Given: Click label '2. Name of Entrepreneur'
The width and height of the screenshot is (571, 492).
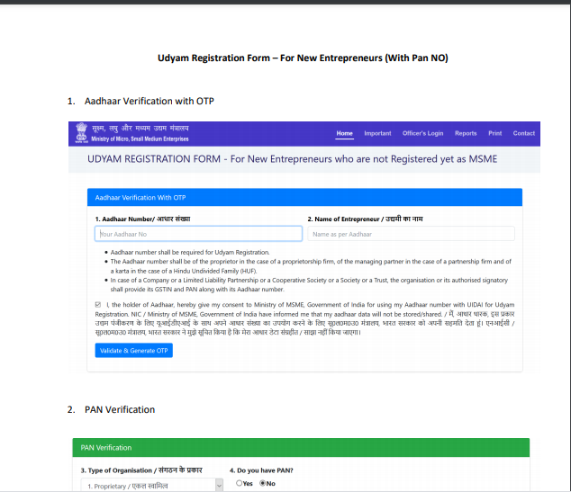Looking at the screenshot, I should point(365,219).
